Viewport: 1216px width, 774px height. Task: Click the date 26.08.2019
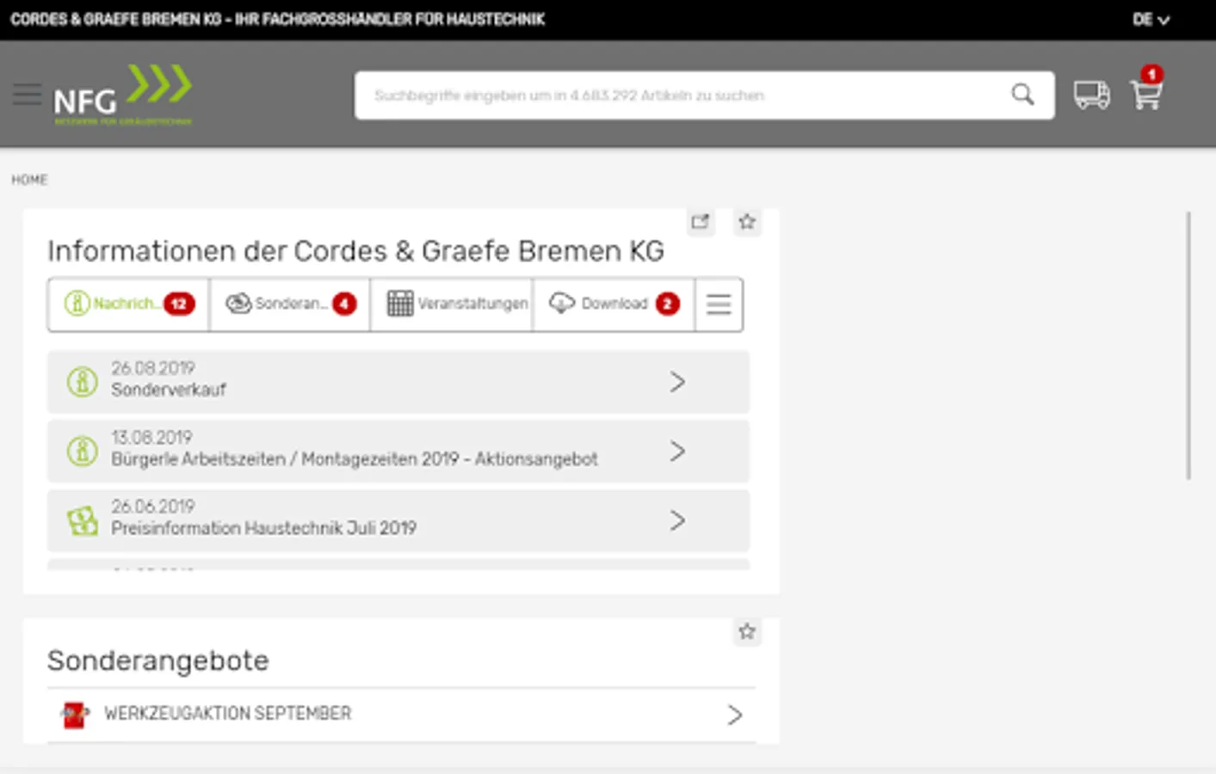click(x=153, y=368)
